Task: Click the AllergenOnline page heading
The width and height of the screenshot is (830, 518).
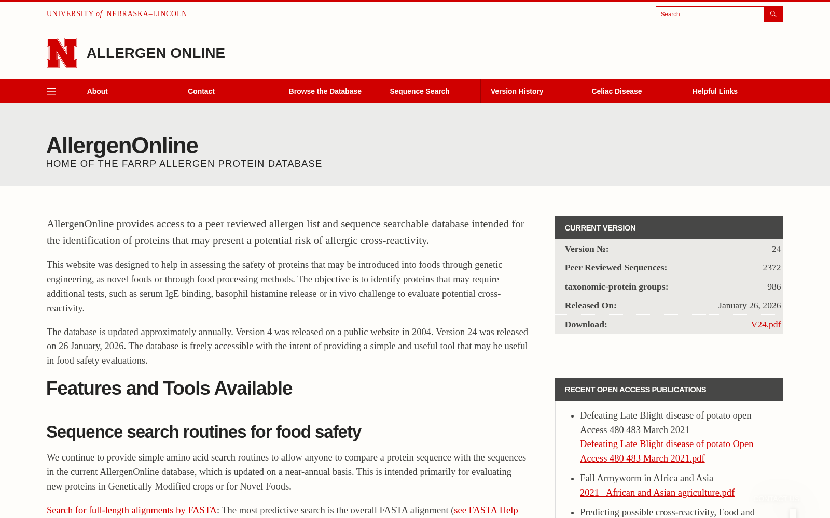Action: (122, 146)
